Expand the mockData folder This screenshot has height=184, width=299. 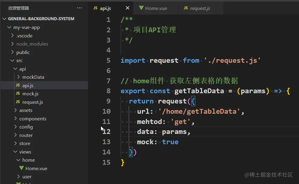(x=33, y=77)
